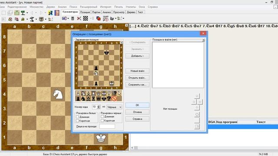Click the white knight on the main board
This screenshot has height=156, width=278.
(x=58, y=94)
